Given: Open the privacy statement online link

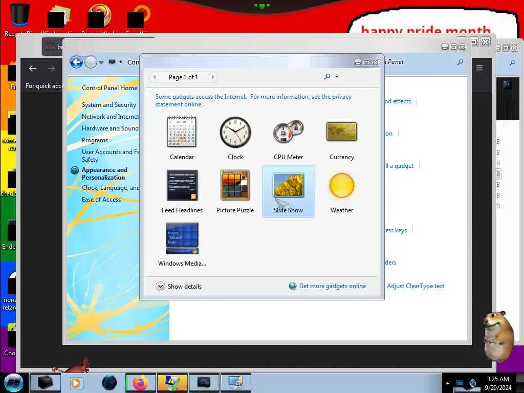Looking at the screenshot, I should 253,100.
